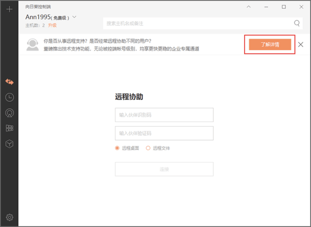Focus the 搜索主机名或备注 search box
Image resolution: width=311 pixels, height=227 pixels.
[197, 23]
